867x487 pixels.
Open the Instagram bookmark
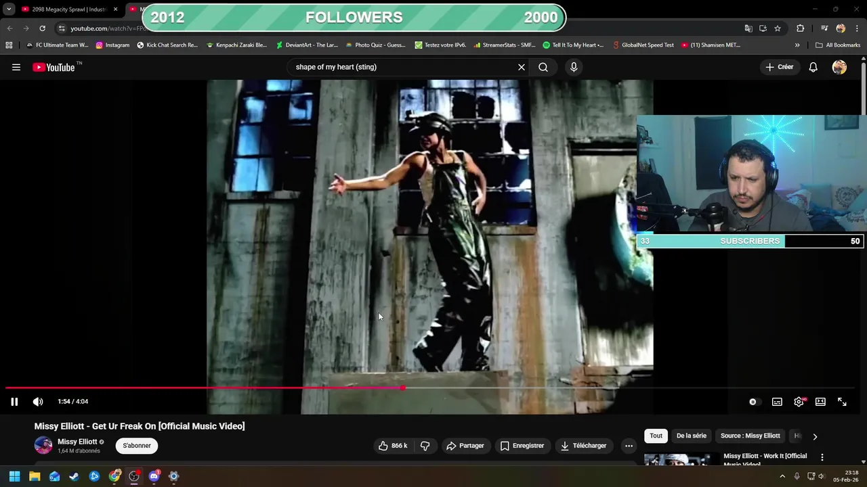pyautogui.click(x=112, y=45)
